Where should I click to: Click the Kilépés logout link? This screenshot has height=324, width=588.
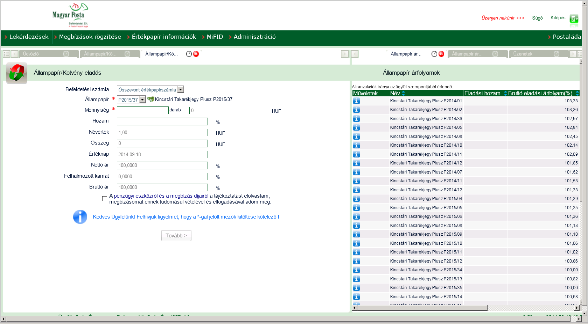(558, 17)
